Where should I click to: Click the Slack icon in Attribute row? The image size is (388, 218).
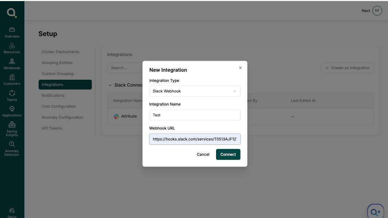[116, 116]
